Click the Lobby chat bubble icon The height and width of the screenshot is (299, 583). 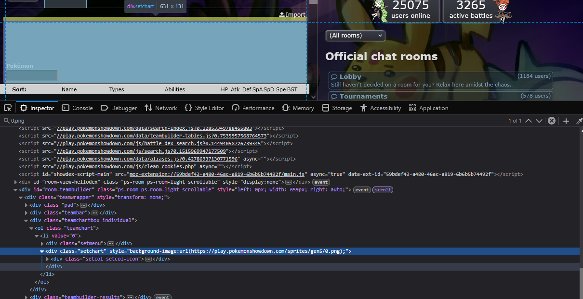point(334,77)
